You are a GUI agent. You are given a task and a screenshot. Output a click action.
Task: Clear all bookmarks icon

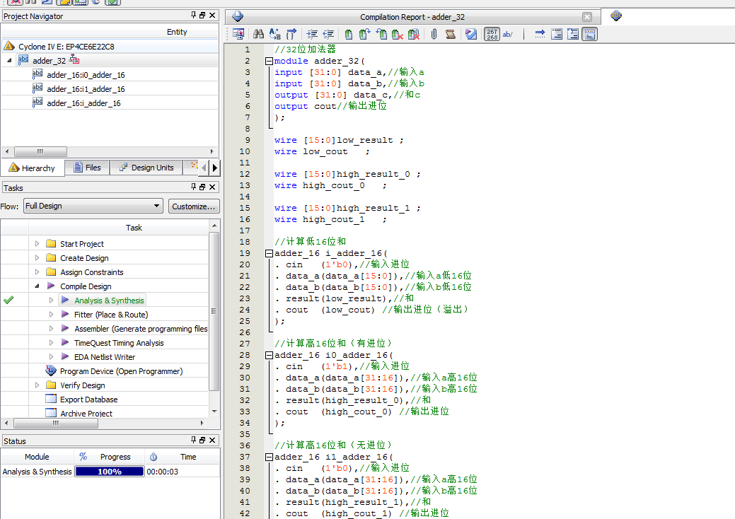click(x=413, y=34)
